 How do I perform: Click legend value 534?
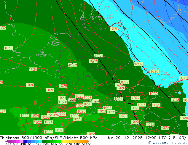pos(46,144)
